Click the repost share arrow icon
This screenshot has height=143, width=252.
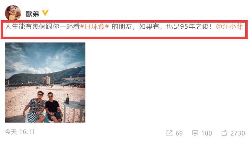[x=169, y=133]
